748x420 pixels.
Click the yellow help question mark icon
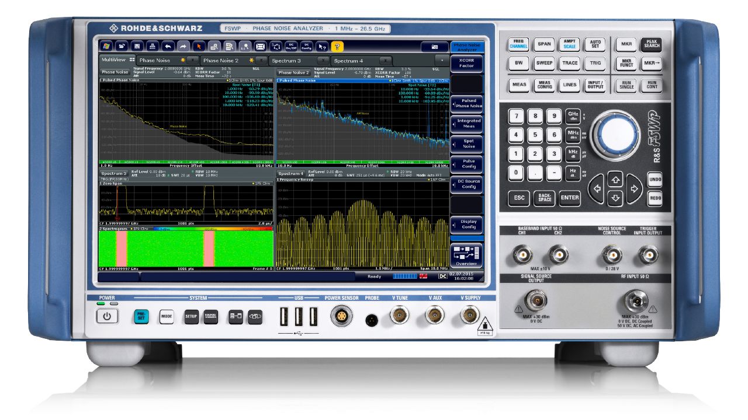click(337, 46)
